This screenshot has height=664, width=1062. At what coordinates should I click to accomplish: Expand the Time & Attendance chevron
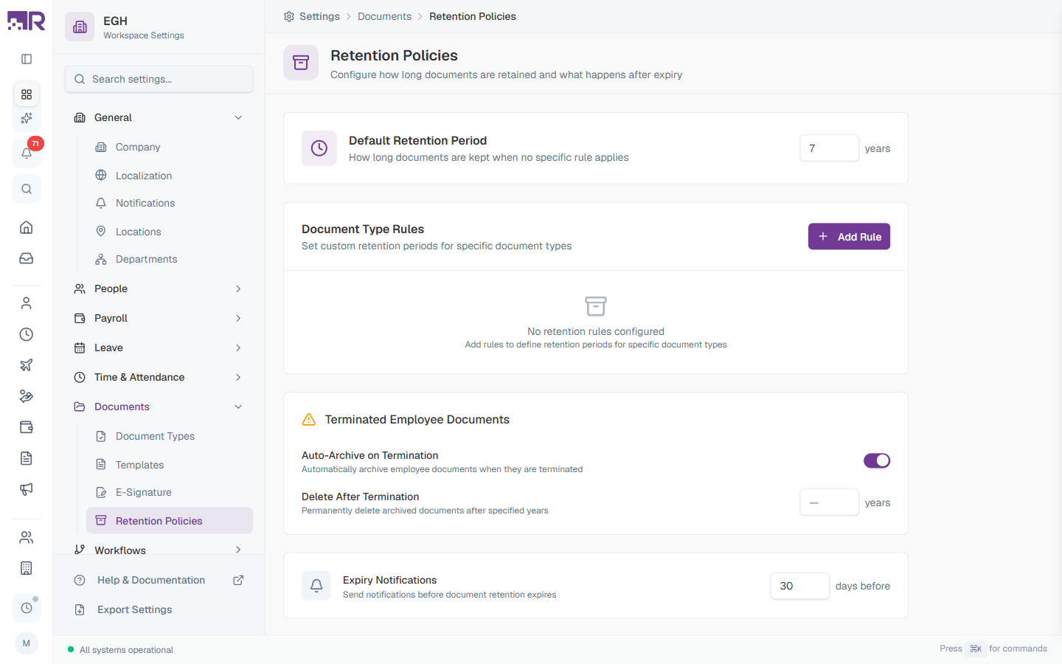point(238,377)
